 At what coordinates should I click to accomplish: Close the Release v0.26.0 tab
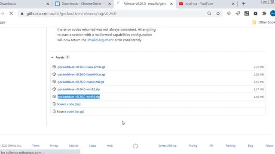pyautogui.click(x=171, y=4)
